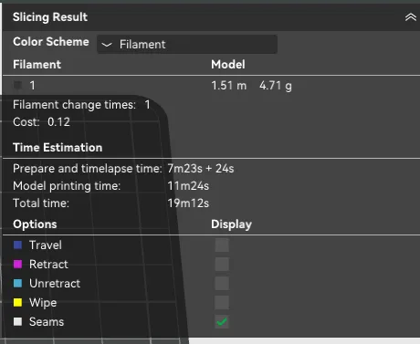Click the Total time label

pos(41,203)
